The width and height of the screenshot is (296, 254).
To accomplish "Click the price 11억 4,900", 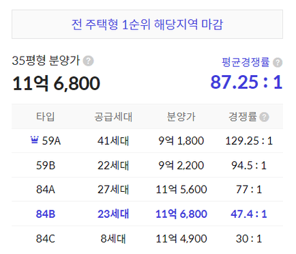I will [x=181, y=239].
